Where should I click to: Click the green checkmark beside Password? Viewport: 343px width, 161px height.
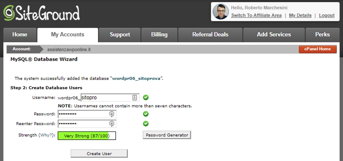tap(146, 114)
